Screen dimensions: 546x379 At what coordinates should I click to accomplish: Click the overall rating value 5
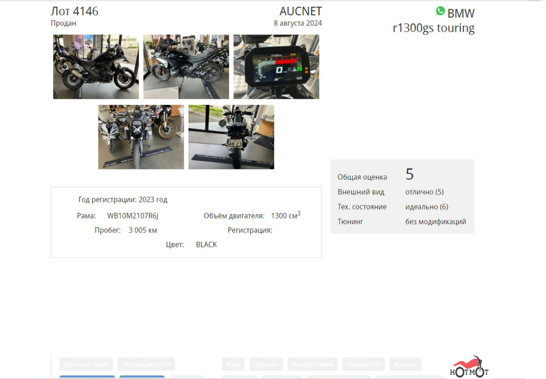click(409, 175)
